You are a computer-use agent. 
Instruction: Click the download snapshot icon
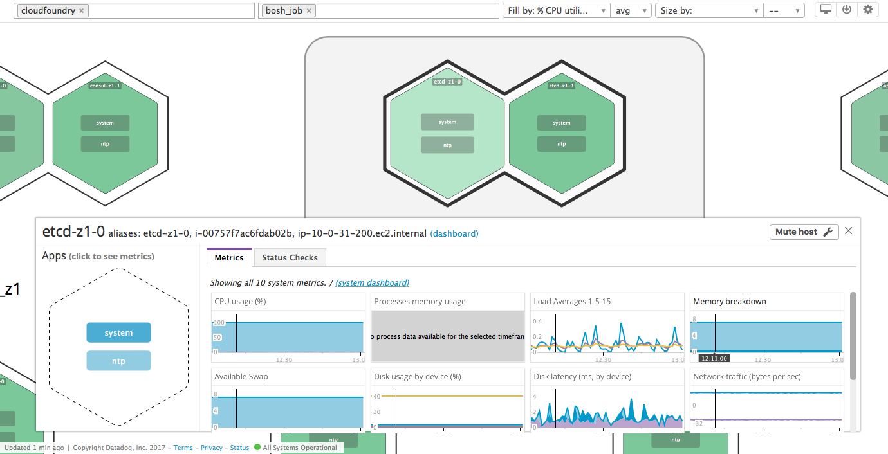[x=846, y=10]
